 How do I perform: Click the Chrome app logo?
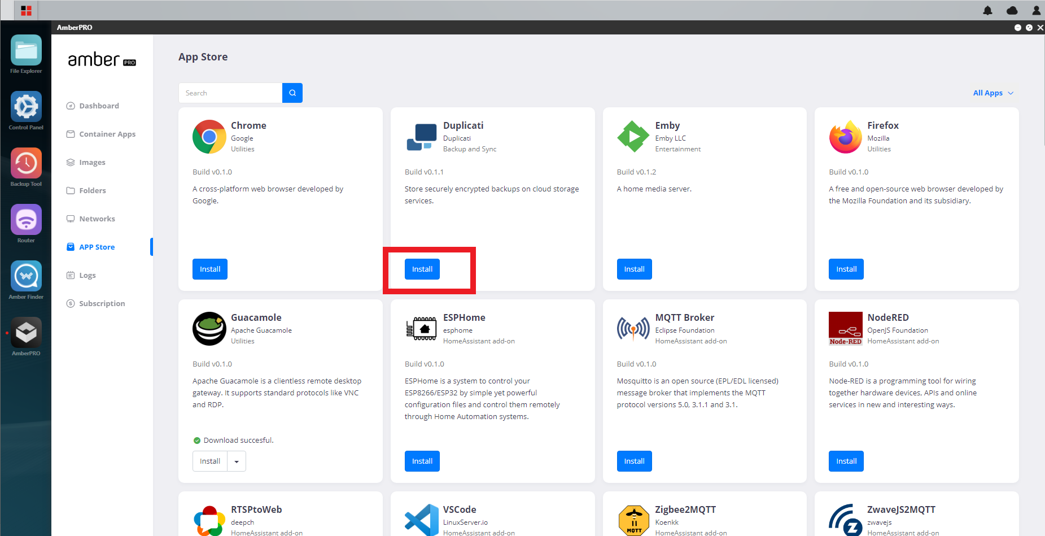pos(209,137)
